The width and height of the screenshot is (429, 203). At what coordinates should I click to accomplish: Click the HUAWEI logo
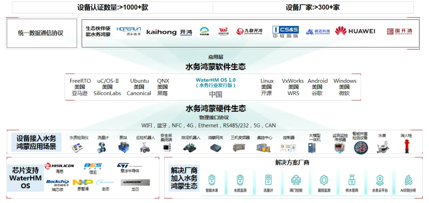[355, 31]
